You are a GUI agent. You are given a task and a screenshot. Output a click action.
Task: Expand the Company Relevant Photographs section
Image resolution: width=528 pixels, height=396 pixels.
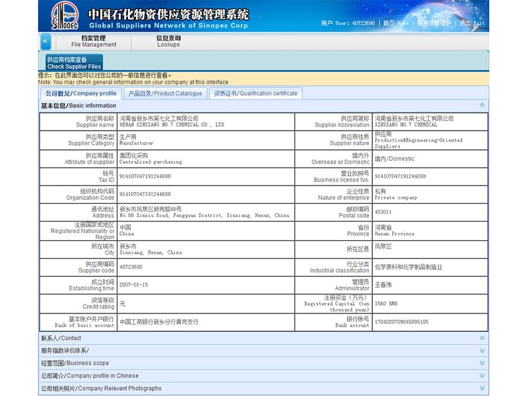[x=482, y=388]
